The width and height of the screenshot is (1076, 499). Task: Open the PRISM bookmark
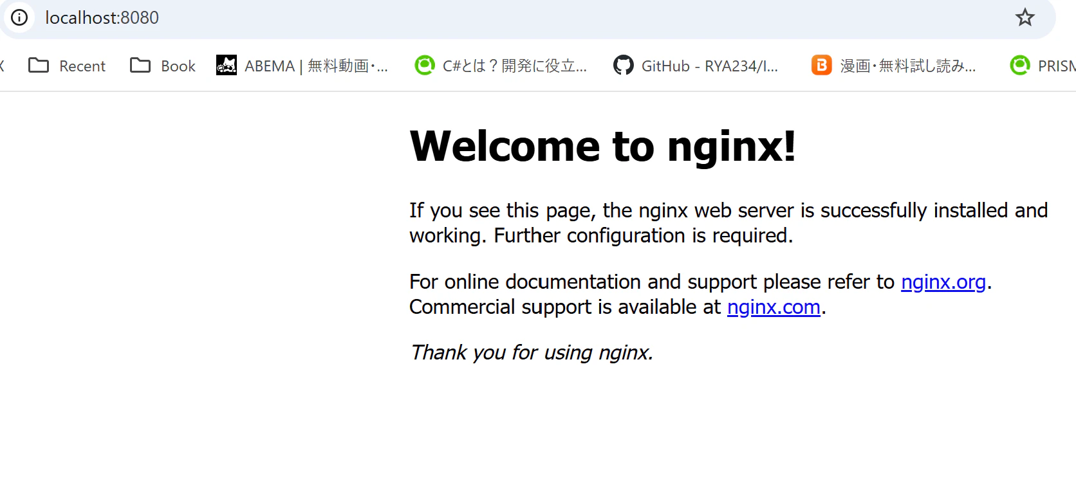tap(1043, 66)
